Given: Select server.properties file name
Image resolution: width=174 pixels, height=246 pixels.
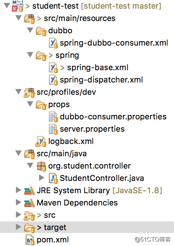Looking at the screenshot, I should [92, 129].
